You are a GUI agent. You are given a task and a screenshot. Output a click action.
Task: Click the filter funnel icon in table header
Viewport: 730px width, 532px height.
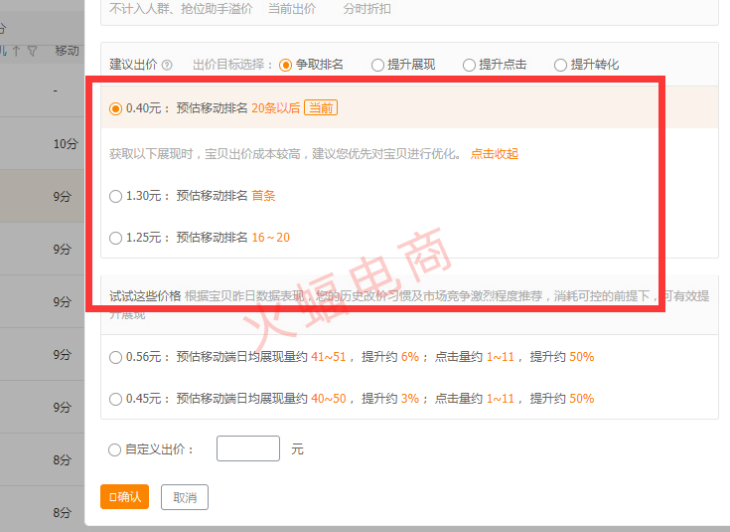pyautogui.click(x=33, y=51)
